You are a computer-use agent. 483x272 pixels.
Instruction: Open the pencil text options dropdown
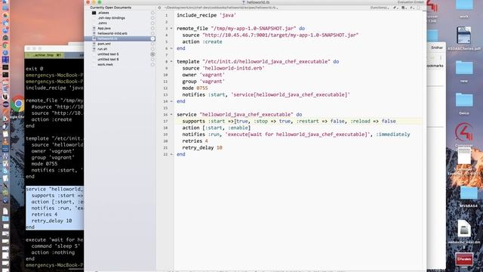coord(395,8)
